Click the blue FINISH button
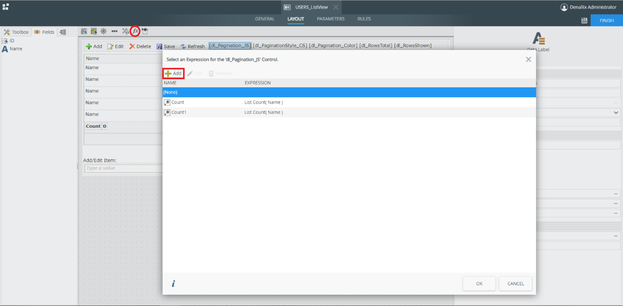 click(x=606, y=20)
